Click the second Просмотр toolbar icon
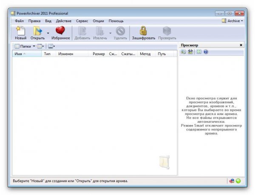 click(190, 52)
